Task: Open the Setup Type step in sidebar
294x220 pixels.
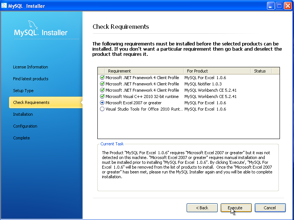Action: (x=23, y=91)
